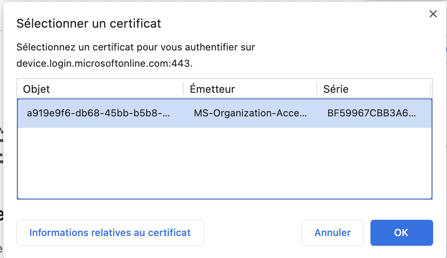This screenshot has height=258, width=447.
Task: Click the Sélectionnez un certificat instruction text
Action: point(136,47)
